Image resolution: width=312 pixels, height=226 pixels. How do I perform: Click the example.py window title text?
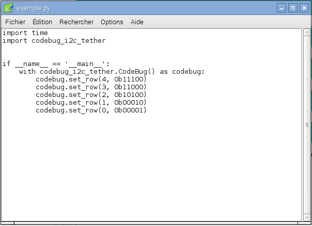coord(34,8)
